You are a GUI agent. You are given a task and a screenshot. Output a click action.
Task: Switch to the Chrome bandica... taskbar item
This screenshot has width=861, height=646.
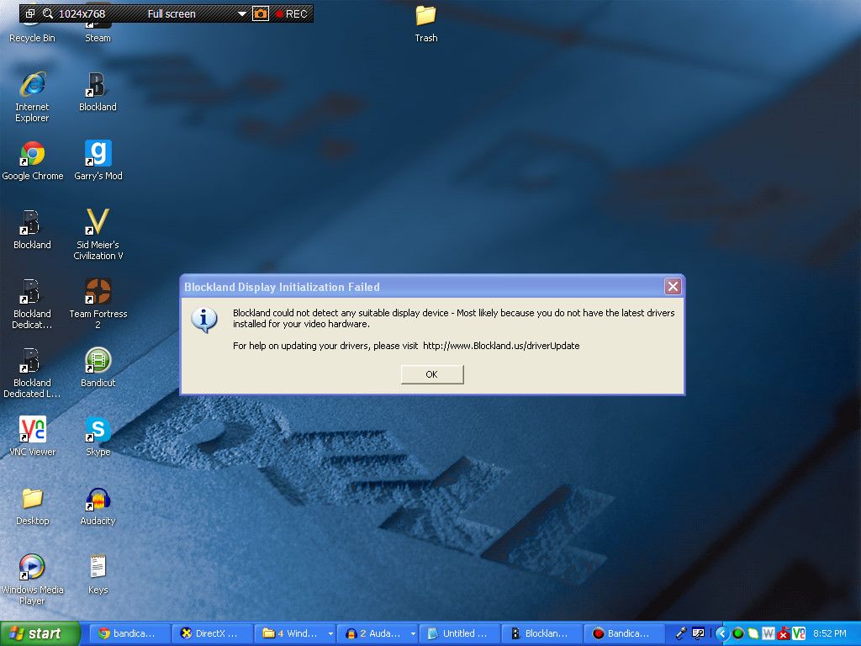tap(129, 633)
